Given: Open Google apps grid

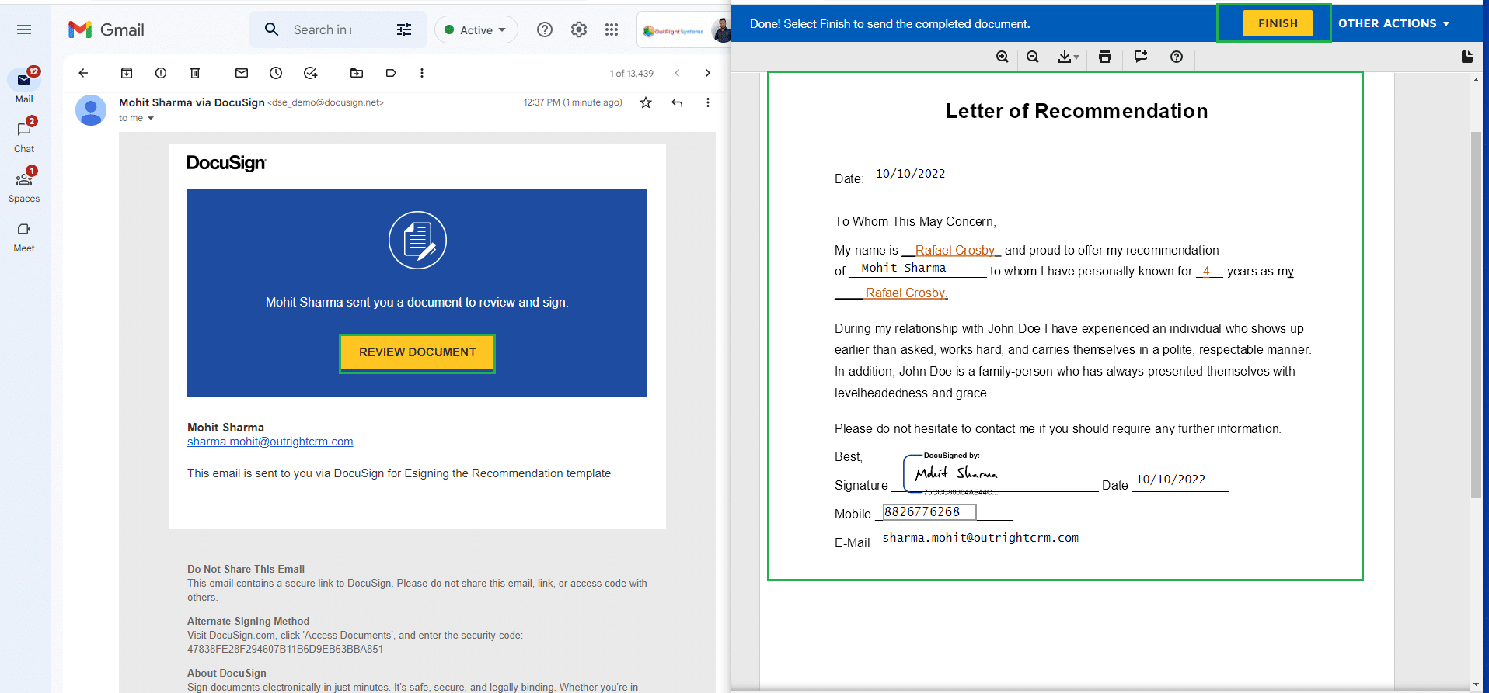Looking at the screenshot, I should [x=612, y=29].
